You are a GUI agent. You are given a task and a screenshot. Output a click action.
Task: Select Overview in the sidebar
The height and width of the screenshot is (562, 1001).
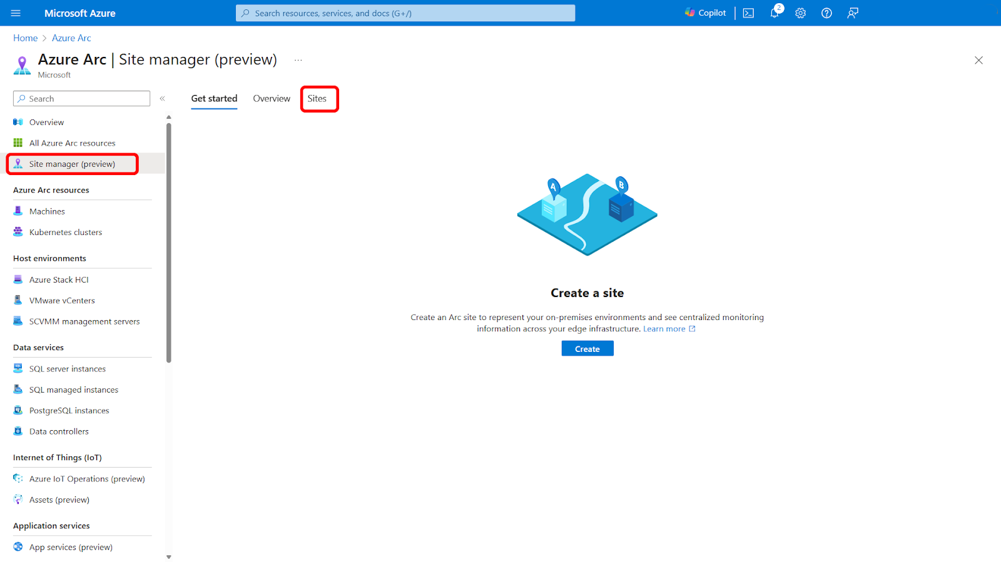pyautogui.click(x=47, y=122)
